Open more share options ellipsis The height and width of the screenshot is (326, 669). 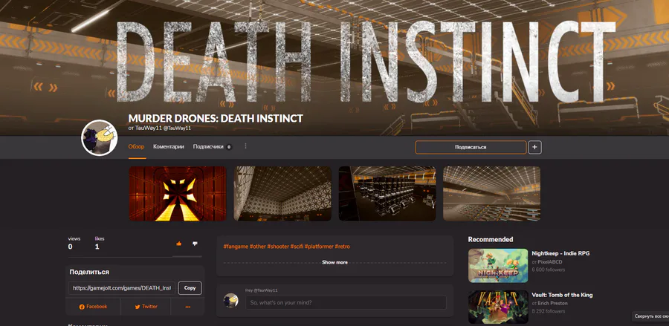188,307
